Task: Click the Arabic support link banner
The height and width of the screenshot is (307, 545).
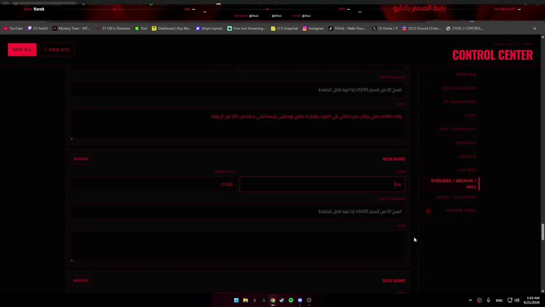Action: (x=419, y=8)
